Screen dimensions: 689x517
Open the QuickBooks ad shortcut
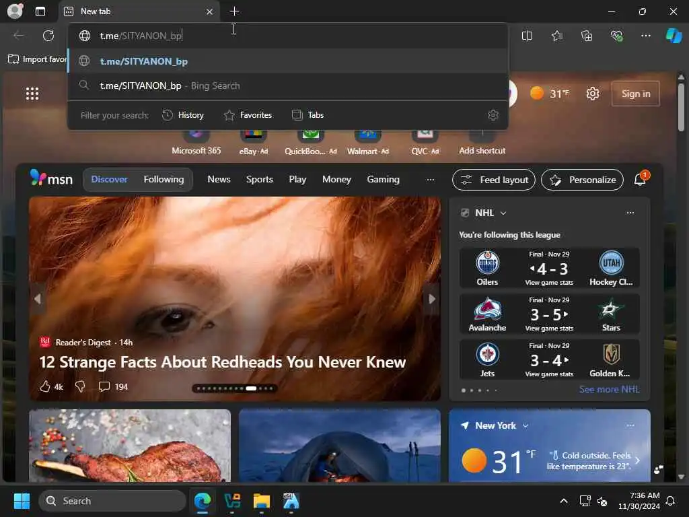311,143
